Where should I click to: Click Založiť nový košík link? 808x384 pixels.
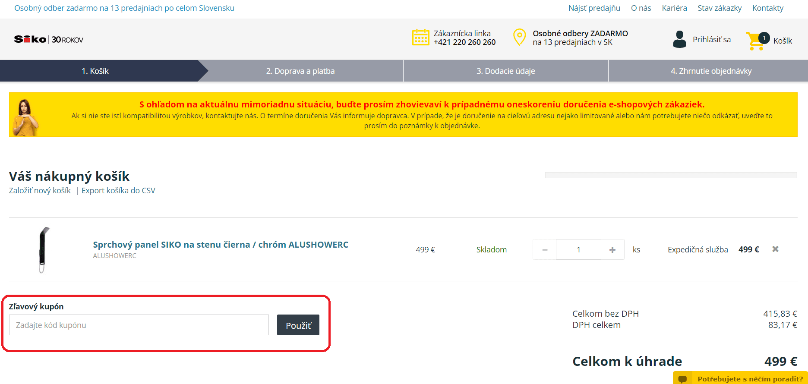[x=40, y=191]
